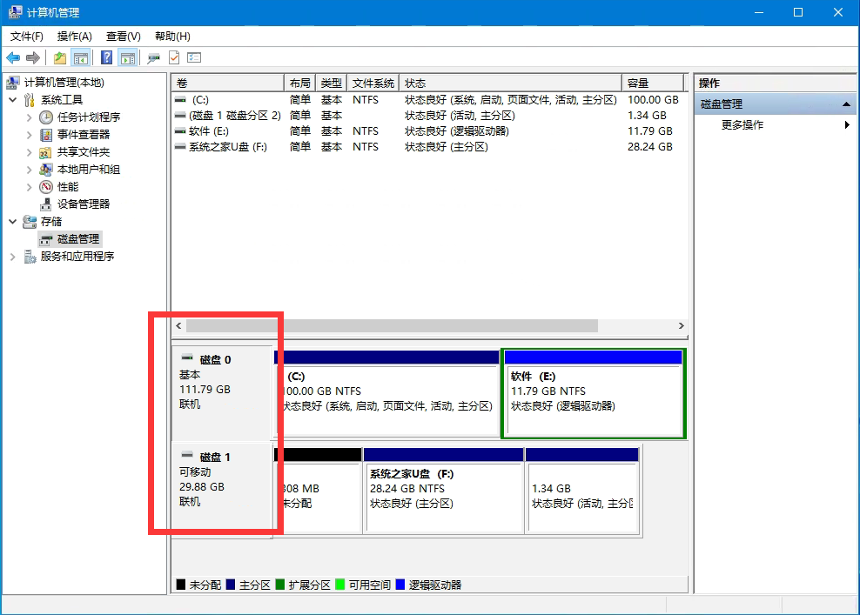Open the 查看(V) menu
860x615 pixels.
(x=122, y=37)
